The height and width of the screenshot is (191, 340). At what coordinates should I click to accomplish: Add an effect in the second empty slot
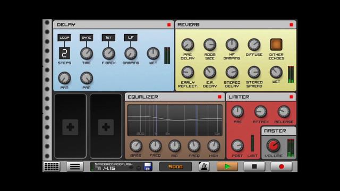(106, 127)
